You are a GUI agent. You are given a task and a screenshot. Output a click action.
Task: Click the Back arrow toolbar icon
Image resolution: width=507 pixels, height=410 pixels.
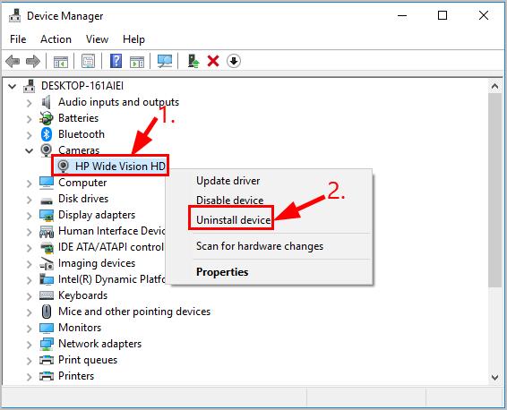13,61
